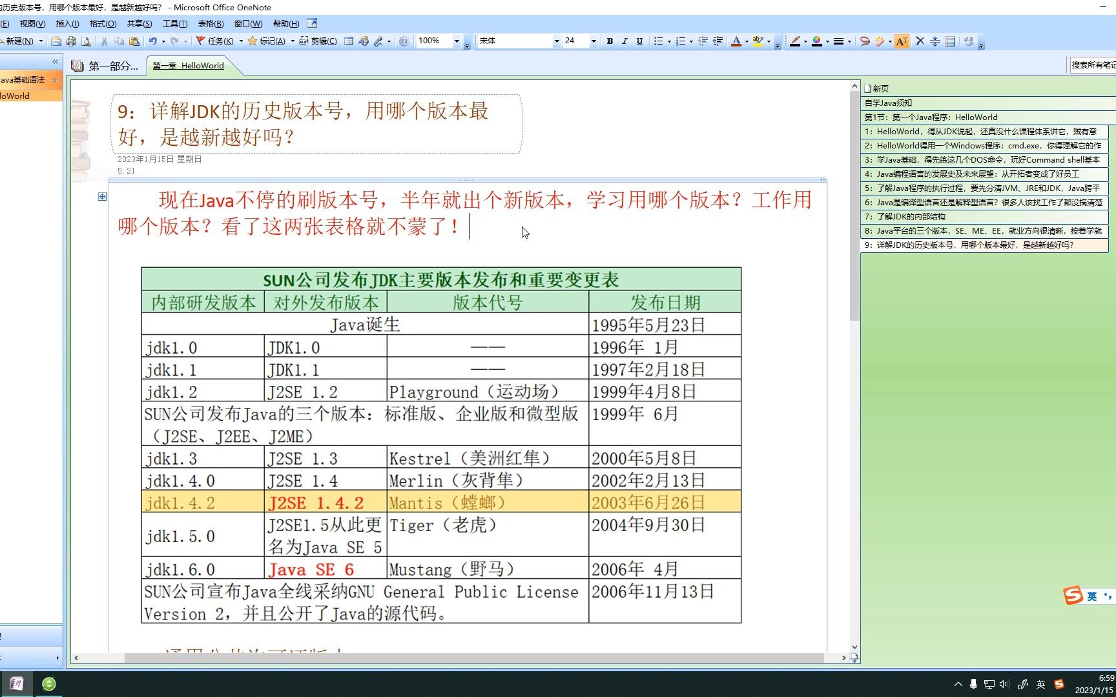Click the paragraph handle beside red text
1116x697 pixels.
(x=102, y=196)
